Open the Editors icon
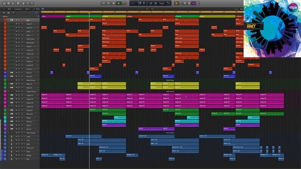The image size is (301, 169). 28,3
